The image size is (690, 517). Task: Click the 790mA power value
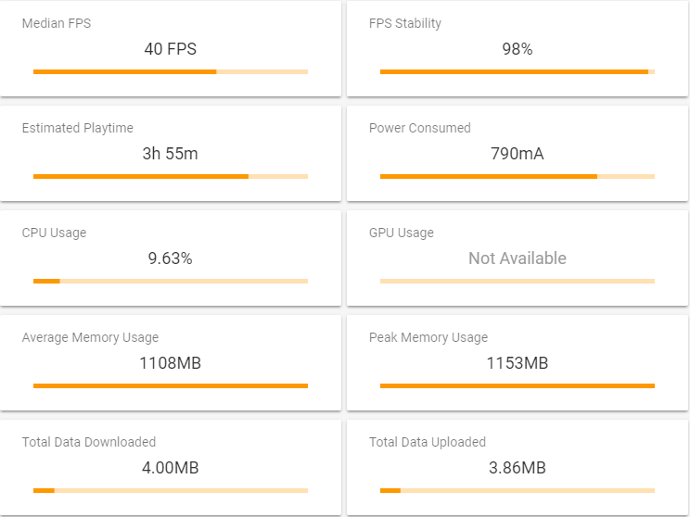pyautogui.click(x=517, y=154)
